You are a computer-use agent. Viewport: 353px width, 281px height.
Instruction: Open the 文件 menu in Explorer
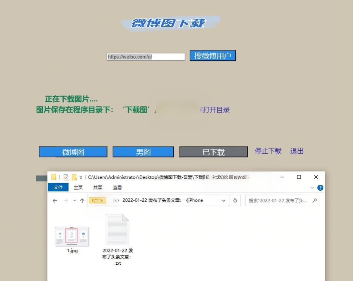(x=58, y=188)
